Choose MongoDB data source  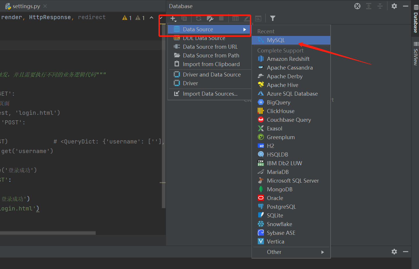pos(291,189)
